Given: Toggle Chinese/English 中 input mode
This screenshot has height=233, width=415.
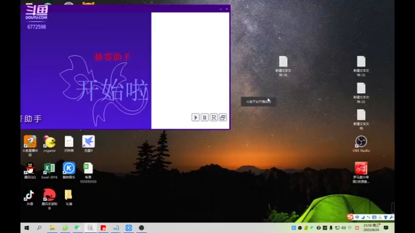Looking at the screenshot, I should pos(357,217).
